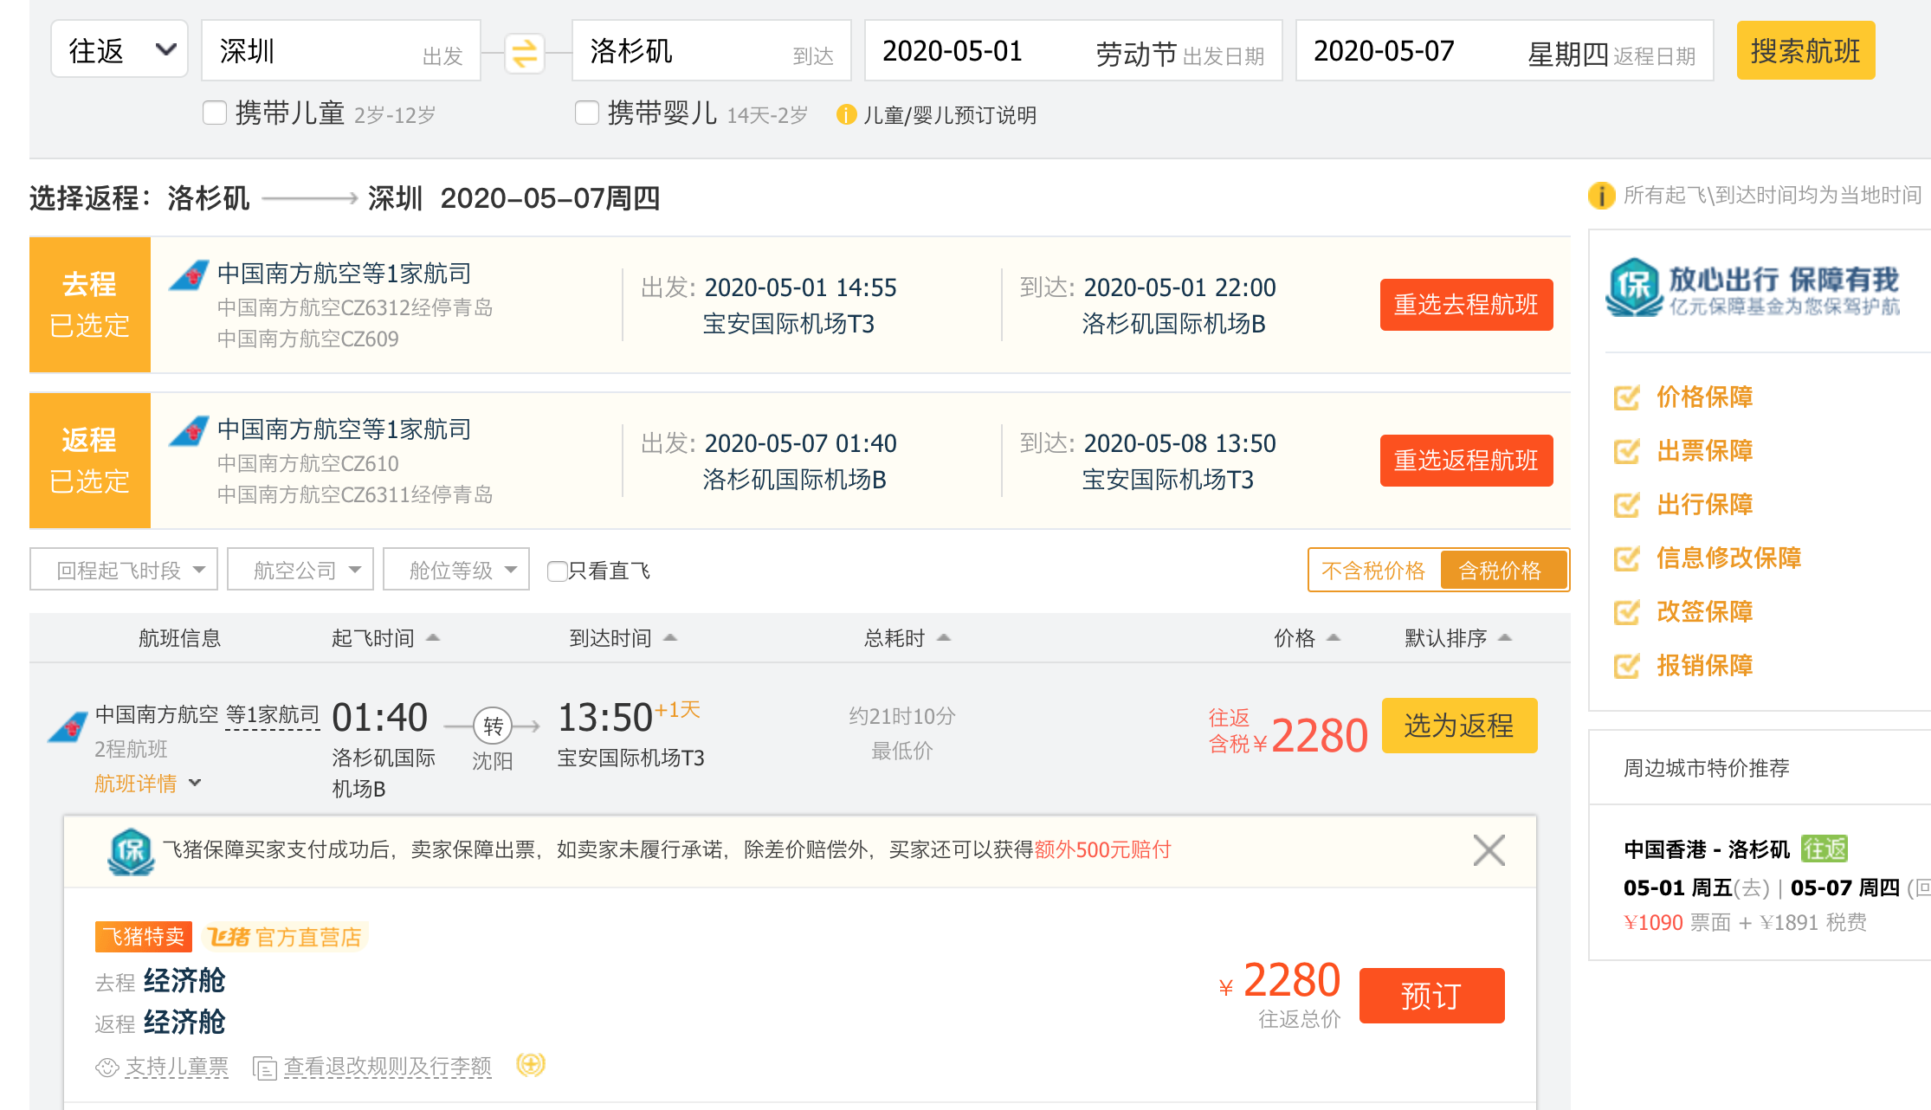Click 重选去程航班 button

(x=1466, y=305)
